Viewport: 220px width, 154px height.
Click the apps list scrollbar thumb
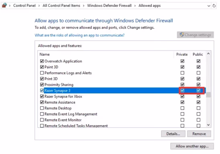tap(208, 95)
